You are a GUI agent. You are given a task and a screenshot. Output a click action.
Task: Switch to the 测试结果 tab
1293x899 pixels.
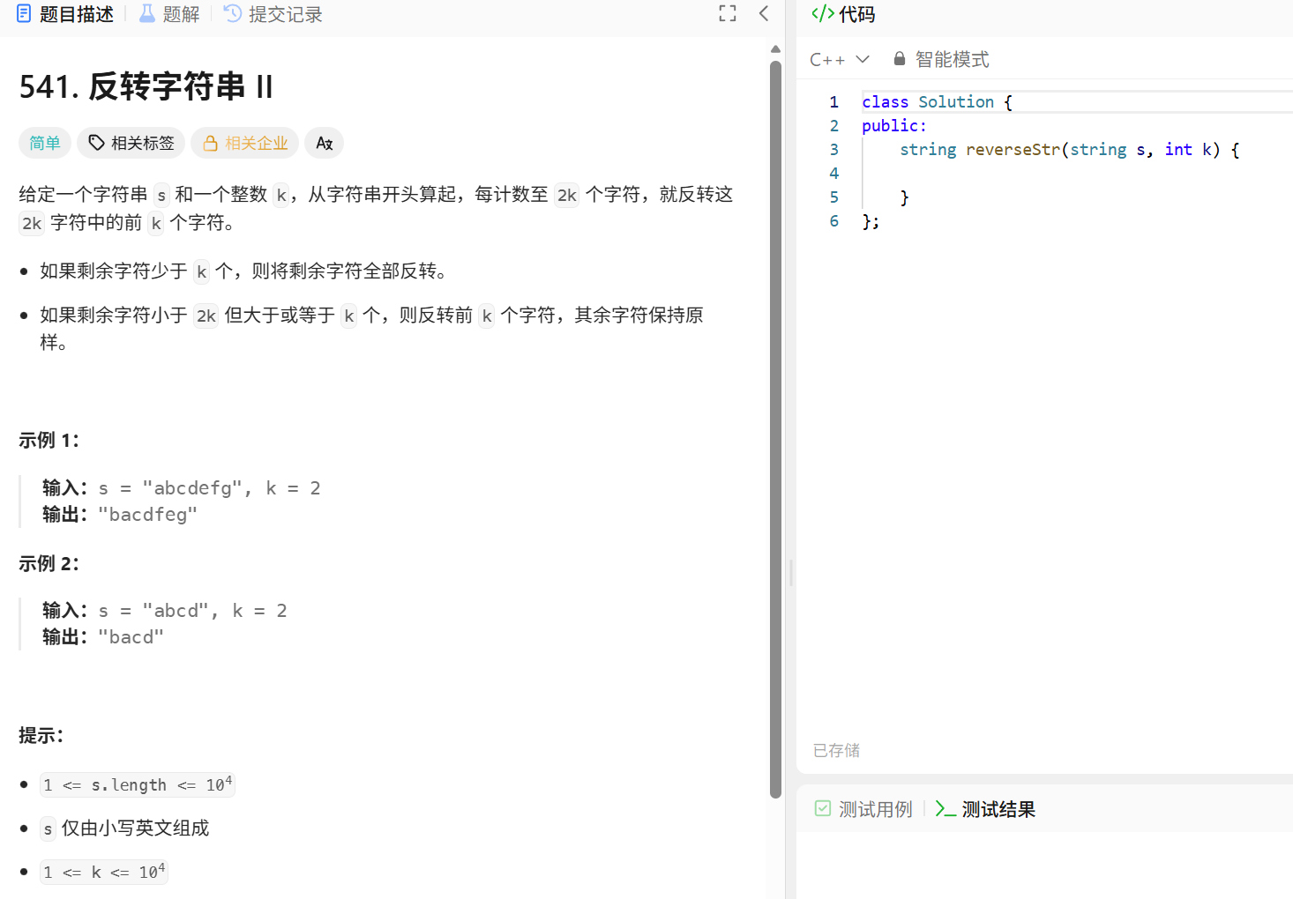point(998,809)
